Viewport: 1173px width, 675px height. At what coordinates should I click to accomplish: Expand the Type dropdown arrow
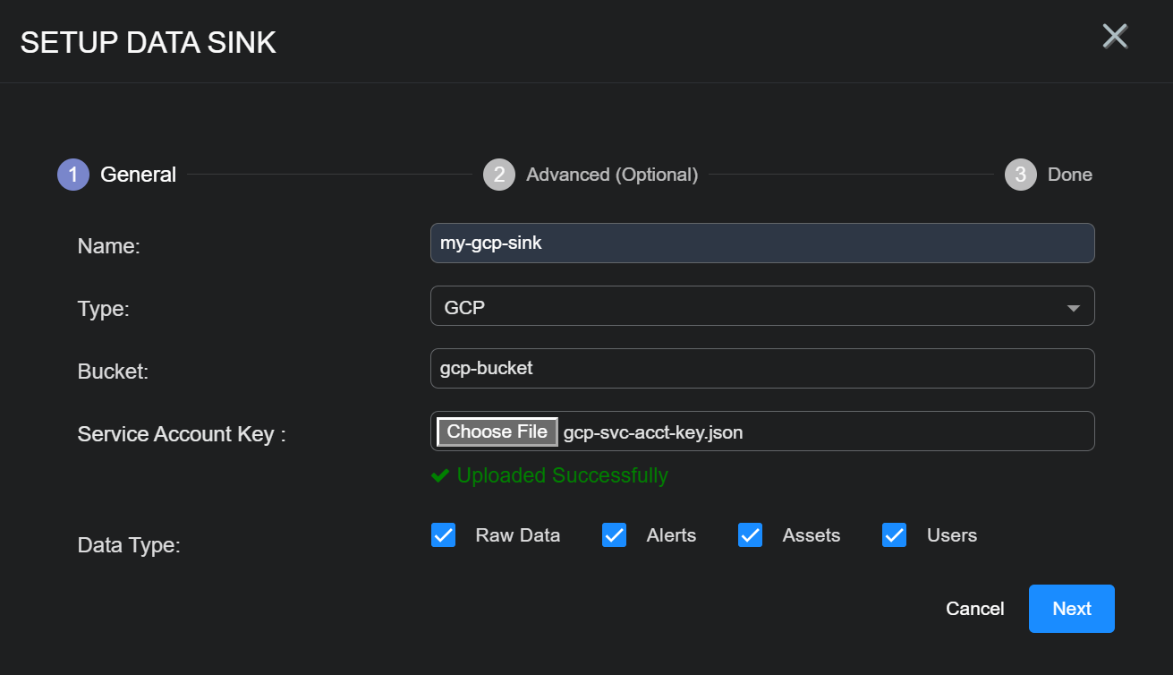(x=1073, y=308)
